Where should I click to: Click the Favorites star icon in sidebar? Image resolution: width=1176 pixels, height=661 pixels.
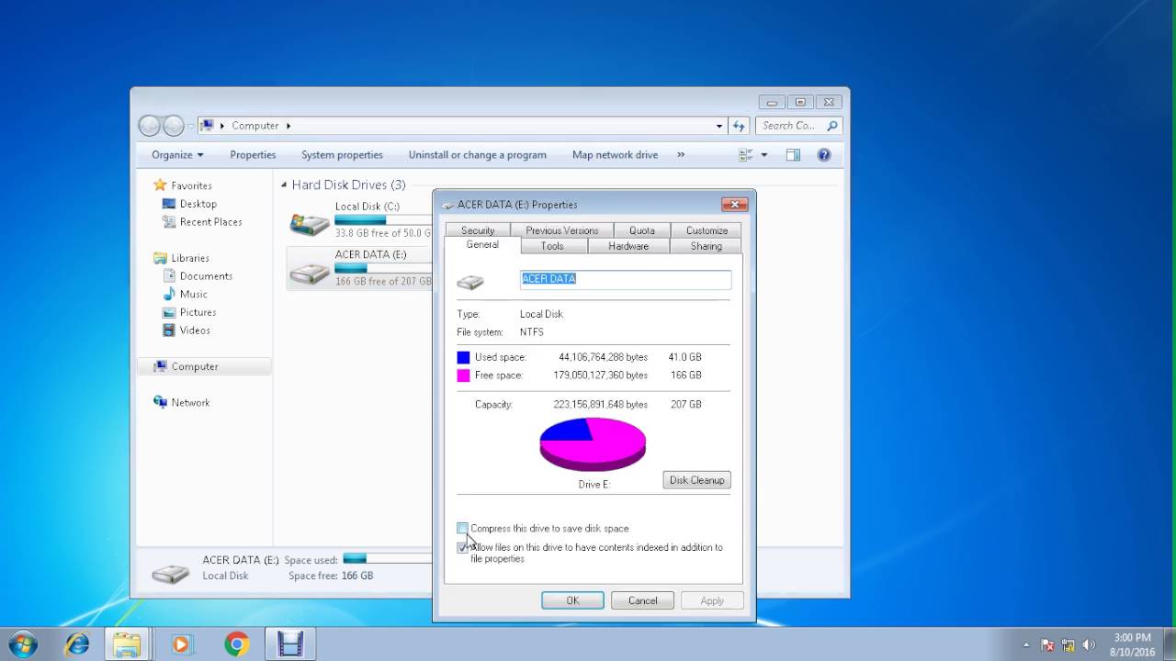pos(161,185)
